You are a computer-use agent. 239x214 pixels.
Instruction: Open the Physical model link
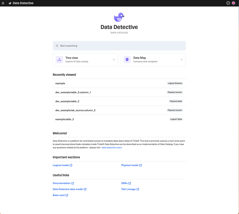click(x=130, y=165)
